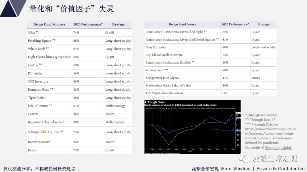Select the 'Hedge Fund Losers' column header
The image size is (307, 172).
[182, 24]
